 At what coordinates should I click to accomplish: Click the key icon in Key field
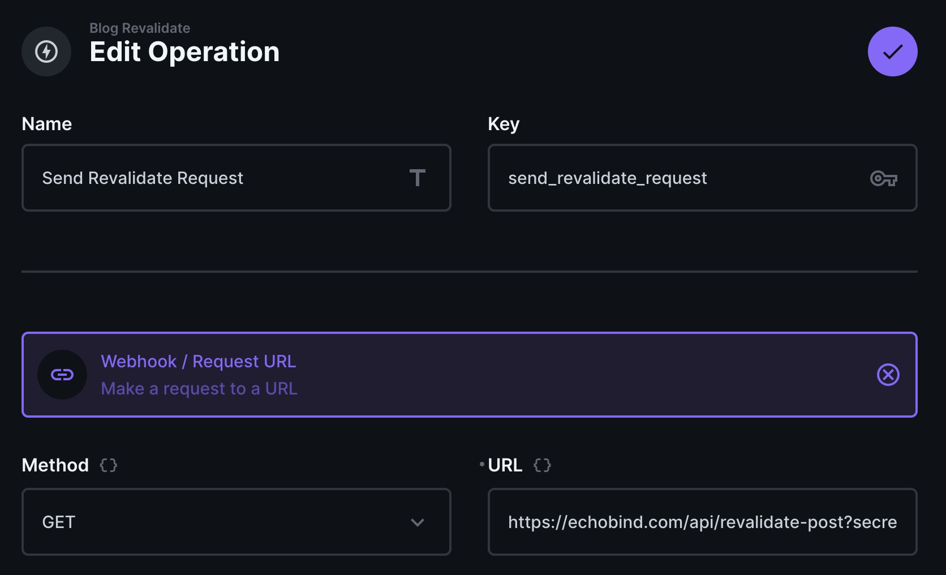click(x=883, y=178)
